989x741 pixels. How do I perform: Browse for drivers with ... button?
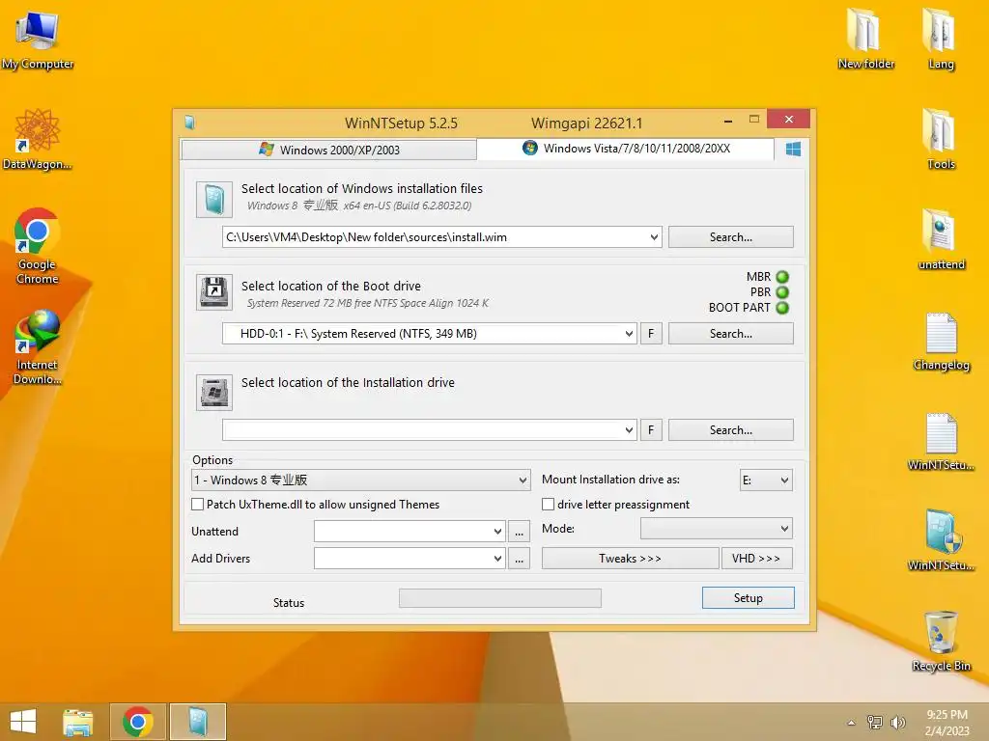tap(519, 559)
